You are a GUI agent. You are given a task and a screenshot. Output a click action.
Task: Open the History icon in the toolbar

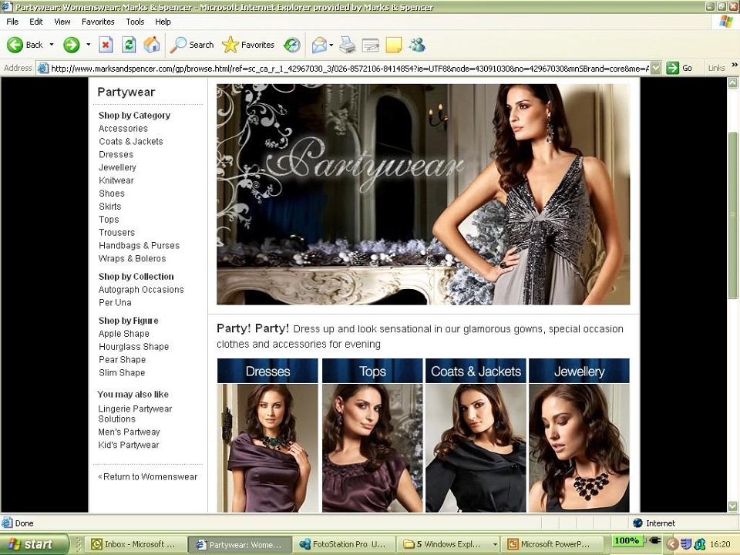point(291,45)
